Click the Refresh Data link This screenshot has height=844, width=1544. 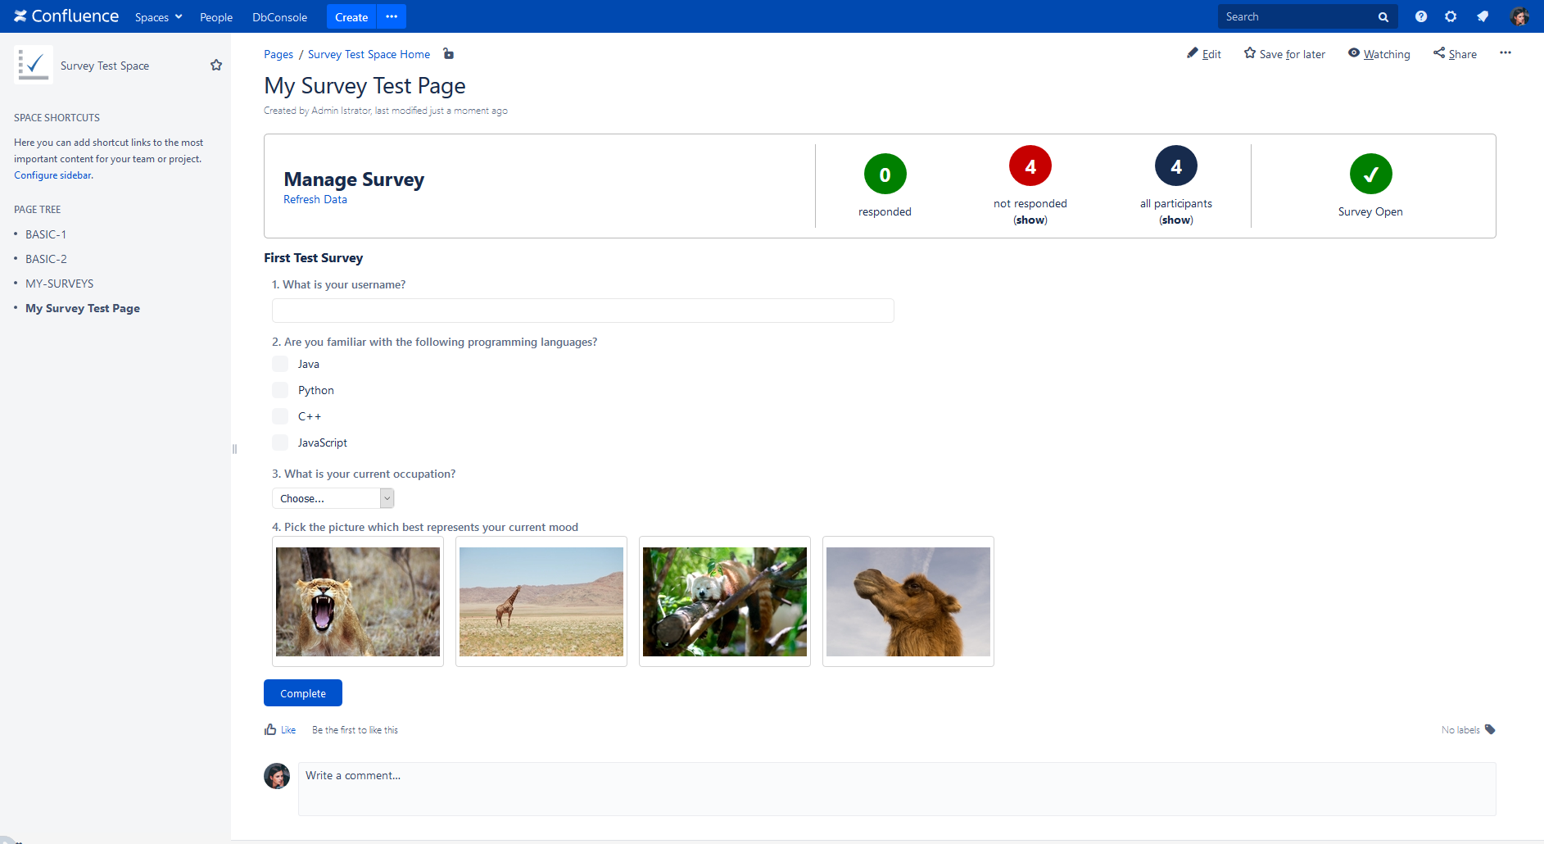pyautogui.click(x=315, y=200)
